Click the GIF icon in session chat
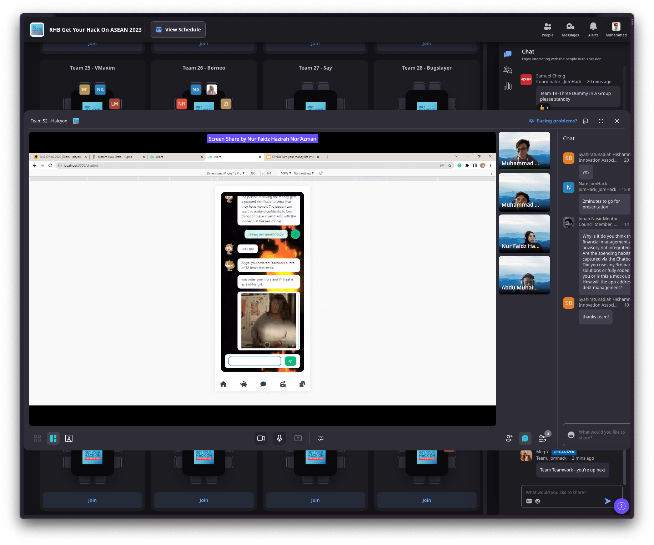This screenshot has width=654, height=545. 529,501
